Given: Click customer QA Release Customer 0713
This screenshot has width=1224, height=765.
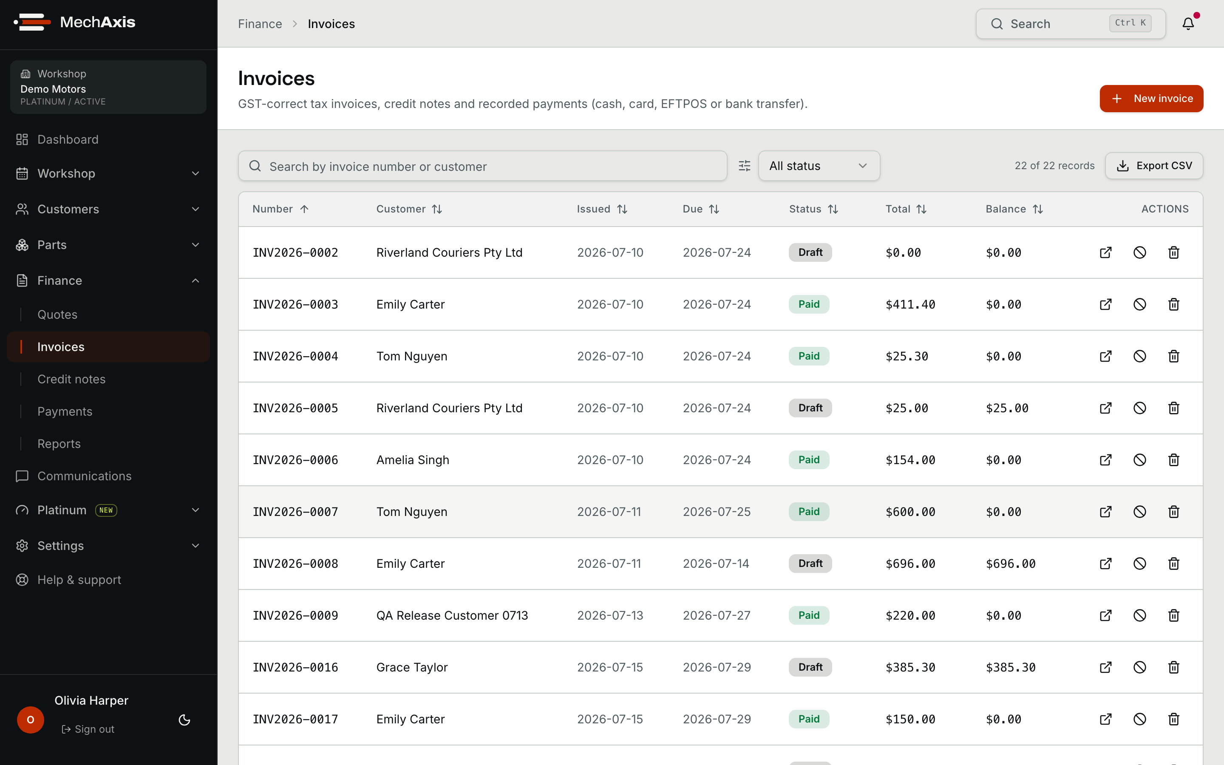Looking at the screenshot, I should click(452, 615).
